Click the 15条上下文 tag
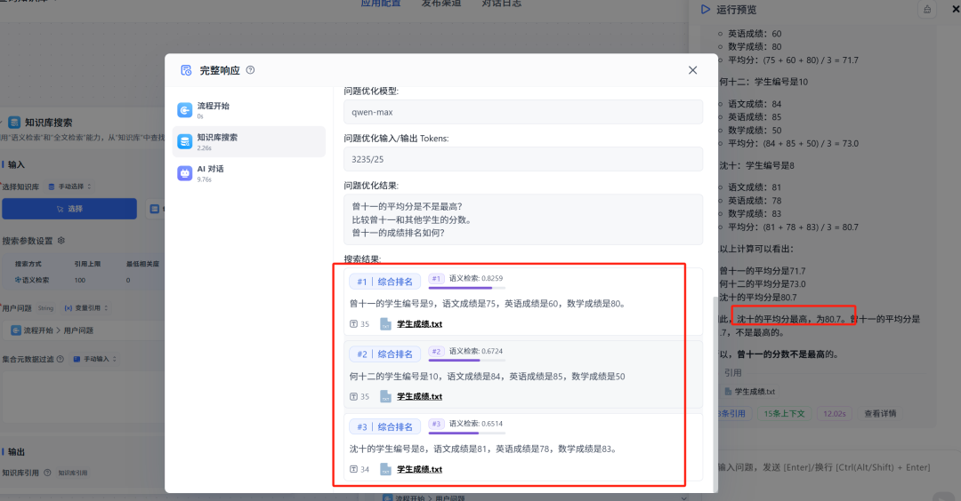This screenshot has height=501, width=961. [x=784, y=414]
